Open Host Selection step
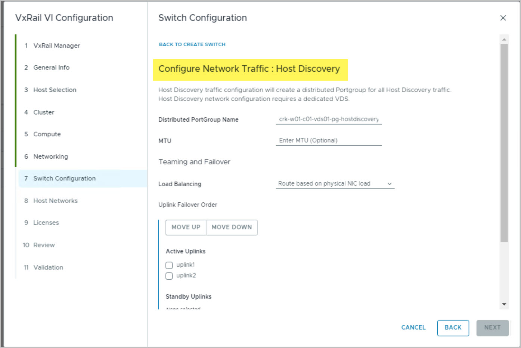 tap(55, 90)
